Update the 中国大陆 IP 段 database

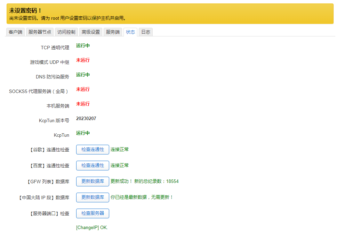(x=93, y=197)
